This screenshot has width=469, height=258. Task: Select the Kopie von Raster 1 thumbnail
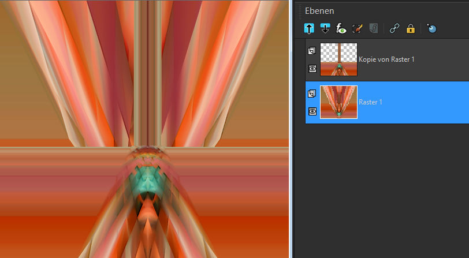(338, 59)
